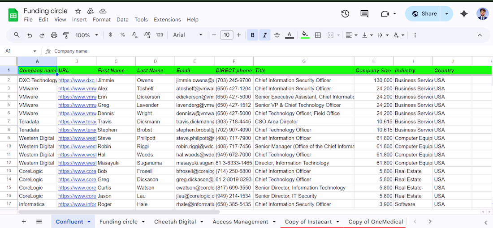Image resolution: width=493 pixels, height=228 pixels.
Task: Open the DXC Technology URL link
Action: [x=77, y=80]
